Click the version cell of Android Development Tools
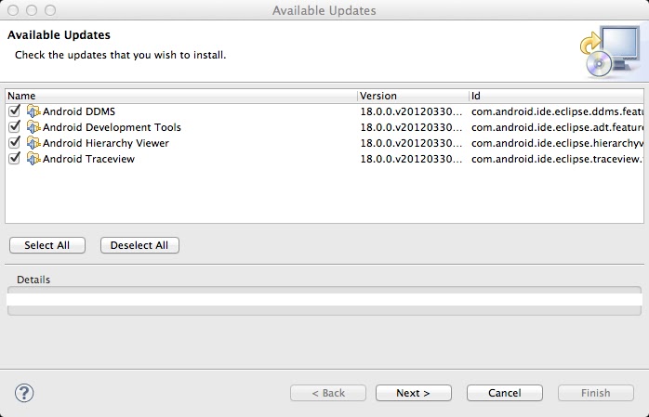Image resolution: width=649 pixels, height=417 pixels. pyautogui.click(x=411, y=127)
